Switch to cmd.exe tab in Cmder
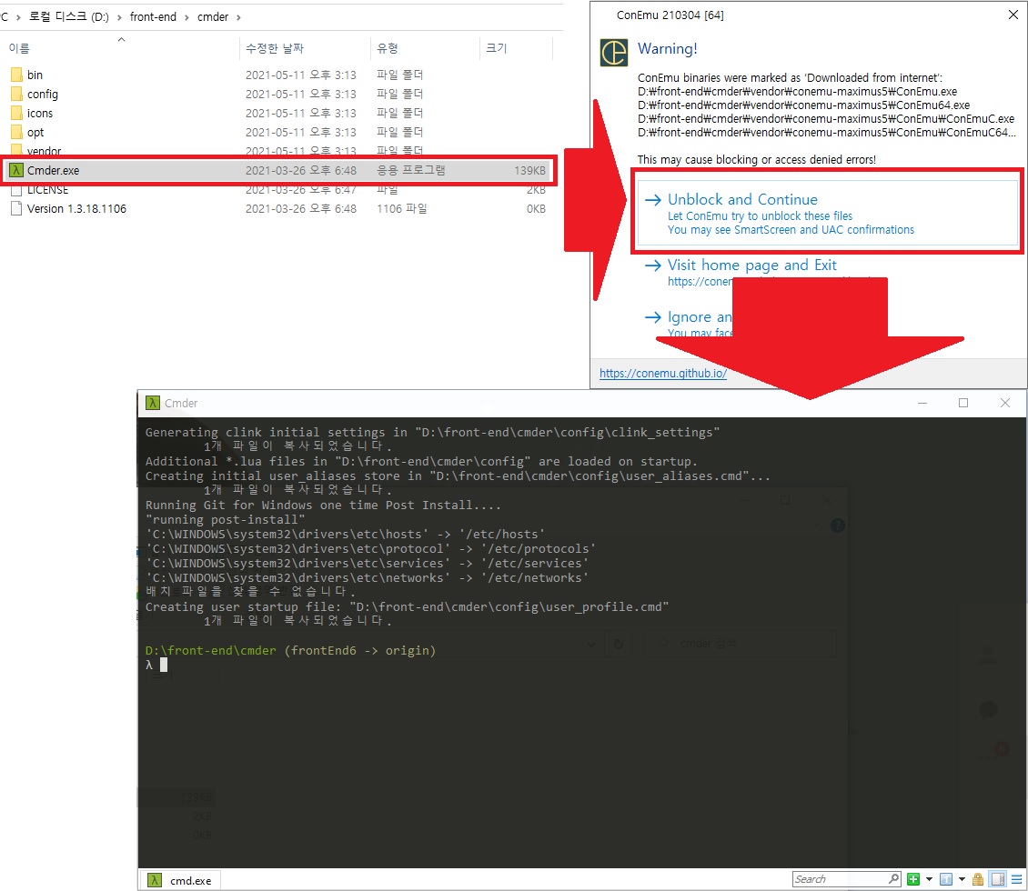The width and height of the screenshot is (1028, 891). (179, 880)
